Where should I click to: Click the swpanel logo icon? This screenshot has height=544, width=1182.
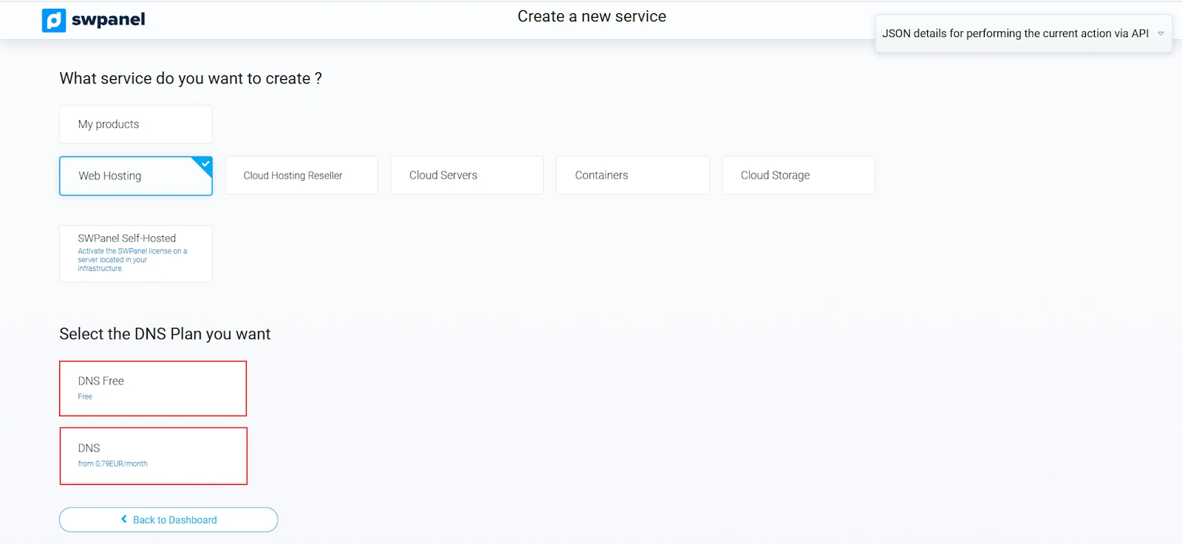tap(54, 20)
